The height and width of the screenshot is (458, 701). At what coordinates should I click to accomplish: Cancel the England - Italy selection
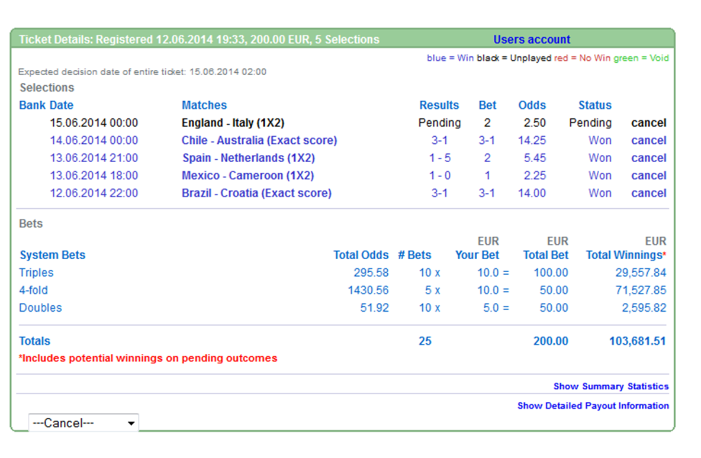pyautogui.click(x=648, y=123)
